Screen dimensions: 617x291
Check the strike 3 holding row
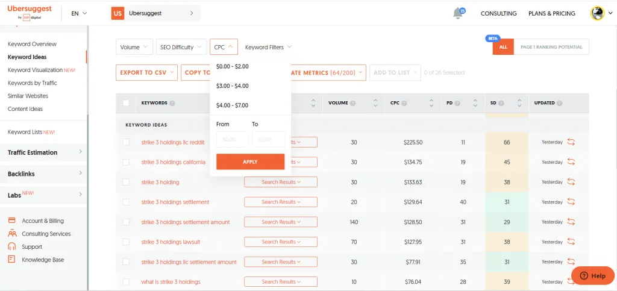(126, 182)
